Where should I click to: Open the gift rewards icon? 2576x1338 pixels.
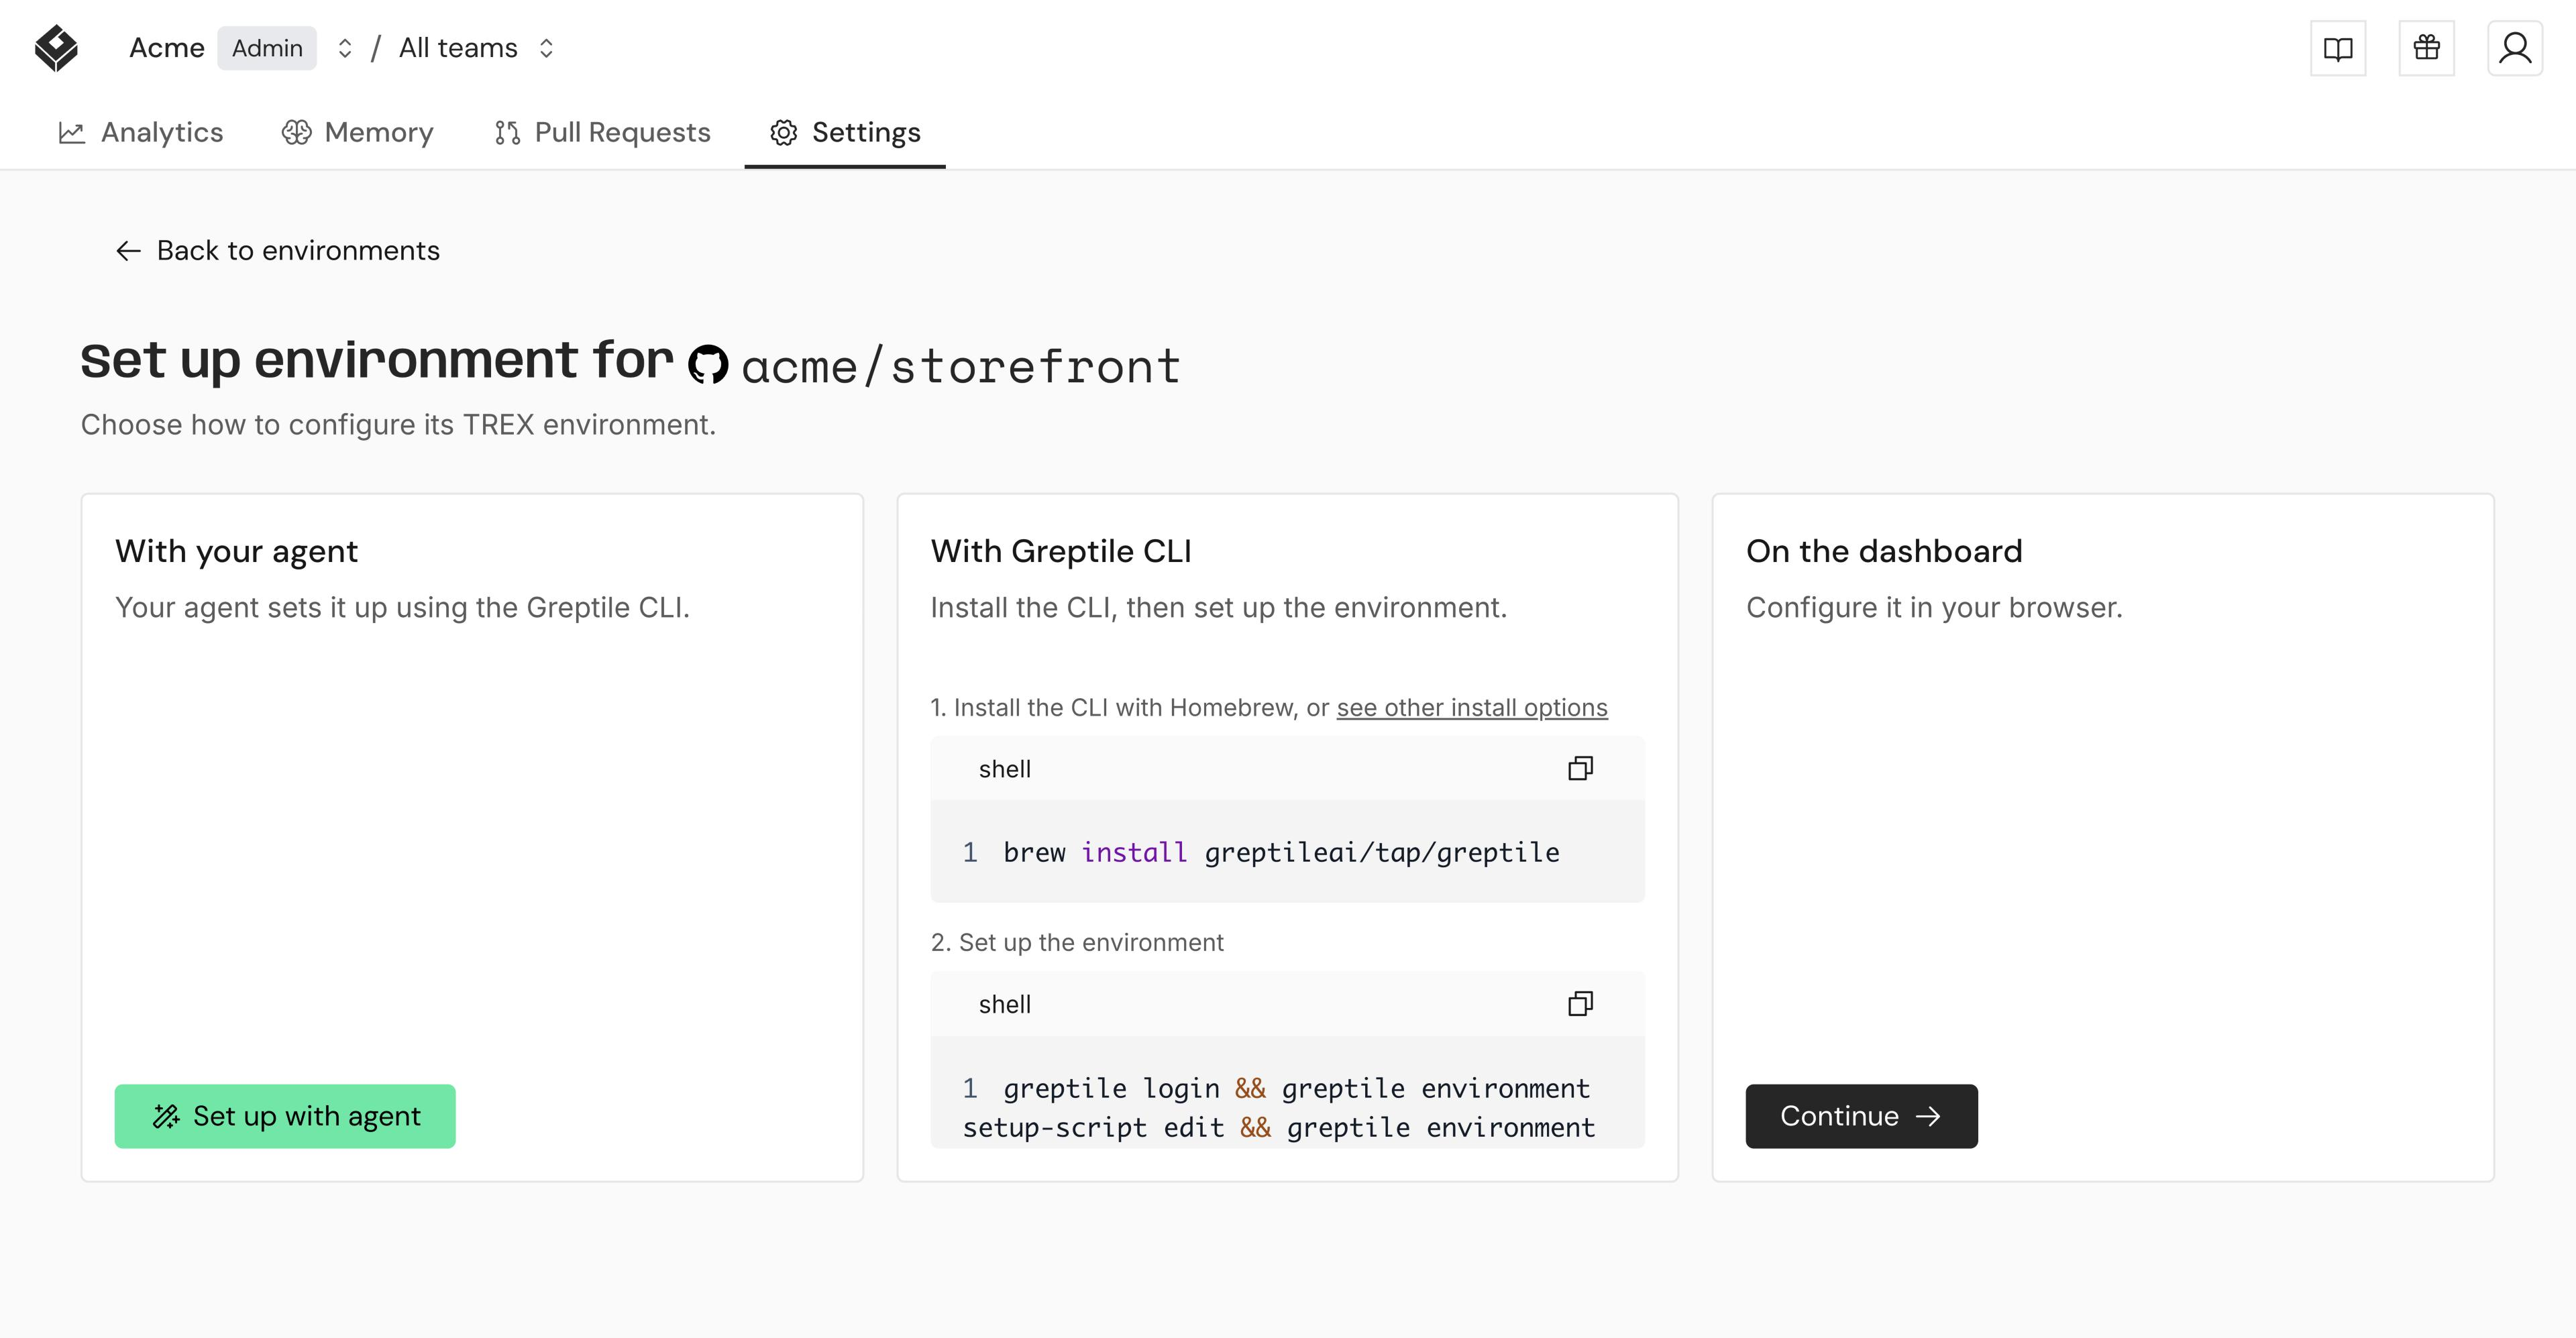click(2427, 48)
